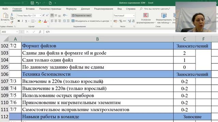The image size is (218, 122).
Task: Switch to the Данные tab
Action: [85, 9]
